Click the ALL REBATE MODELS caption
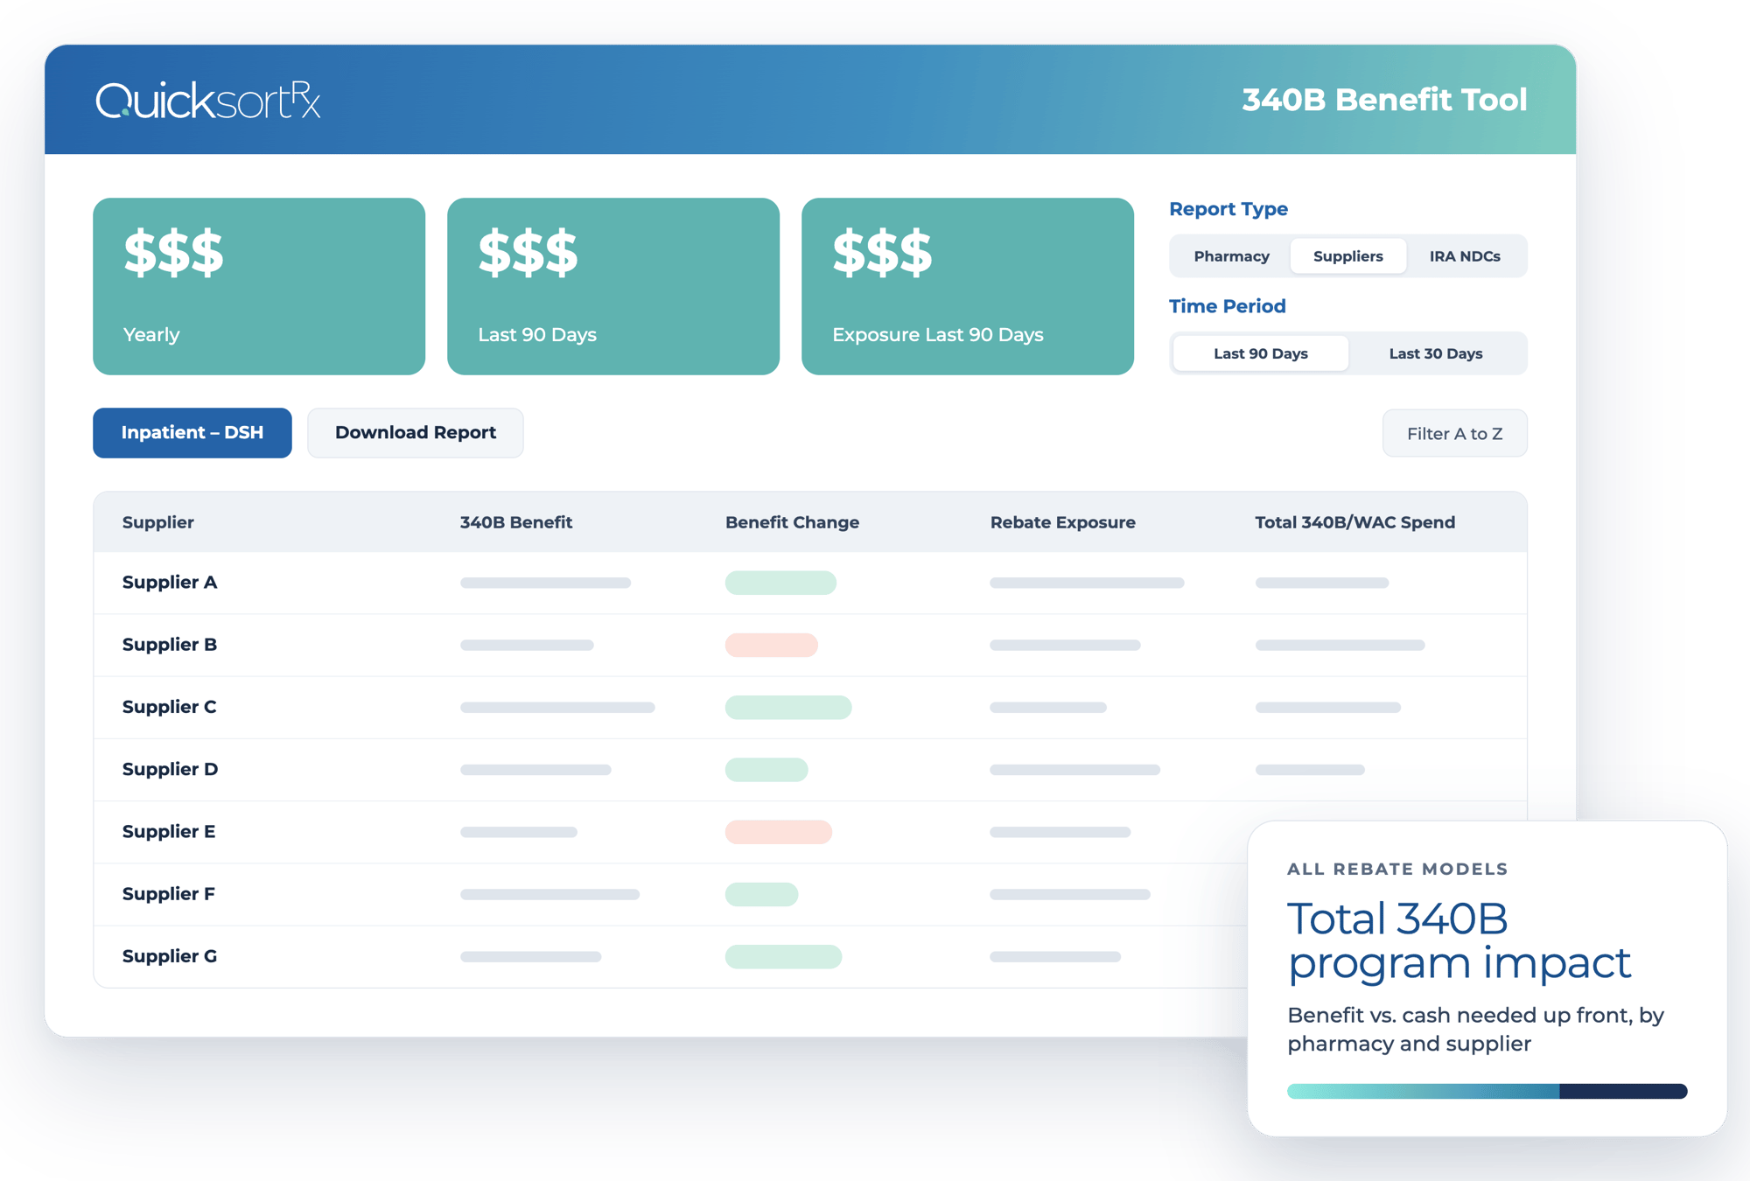Image resolution: width=1750 pixels, height=1181 pixels. tap(1397, 869)
